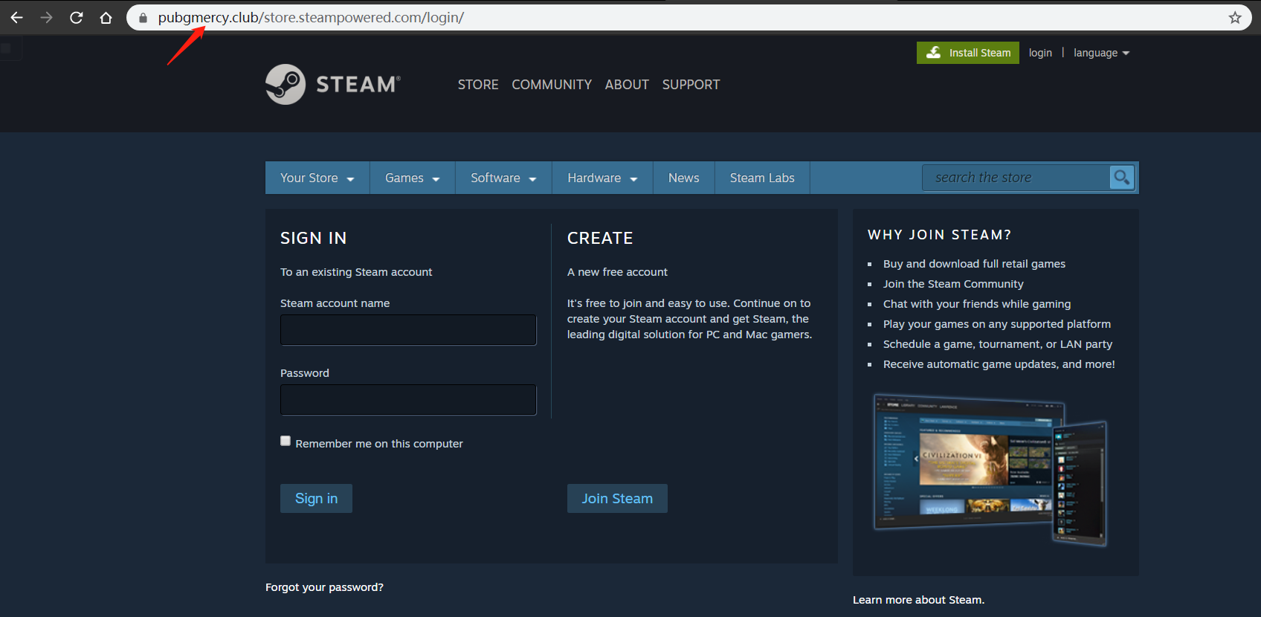Click 'A new free account' text
The height and width of the screenshot is (617, 1261).
click(x=617, y=272)
